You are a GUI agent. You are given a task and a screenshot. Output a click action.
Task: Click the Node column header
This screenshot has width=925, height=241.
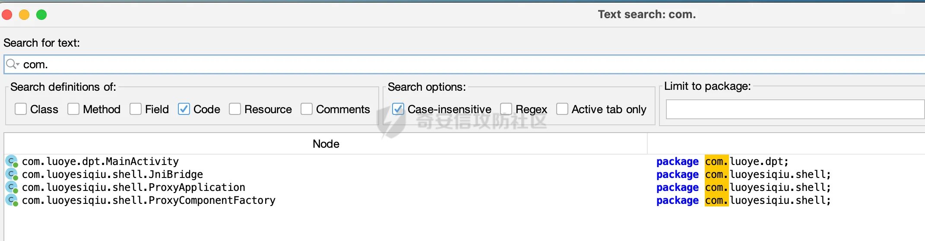326,144
